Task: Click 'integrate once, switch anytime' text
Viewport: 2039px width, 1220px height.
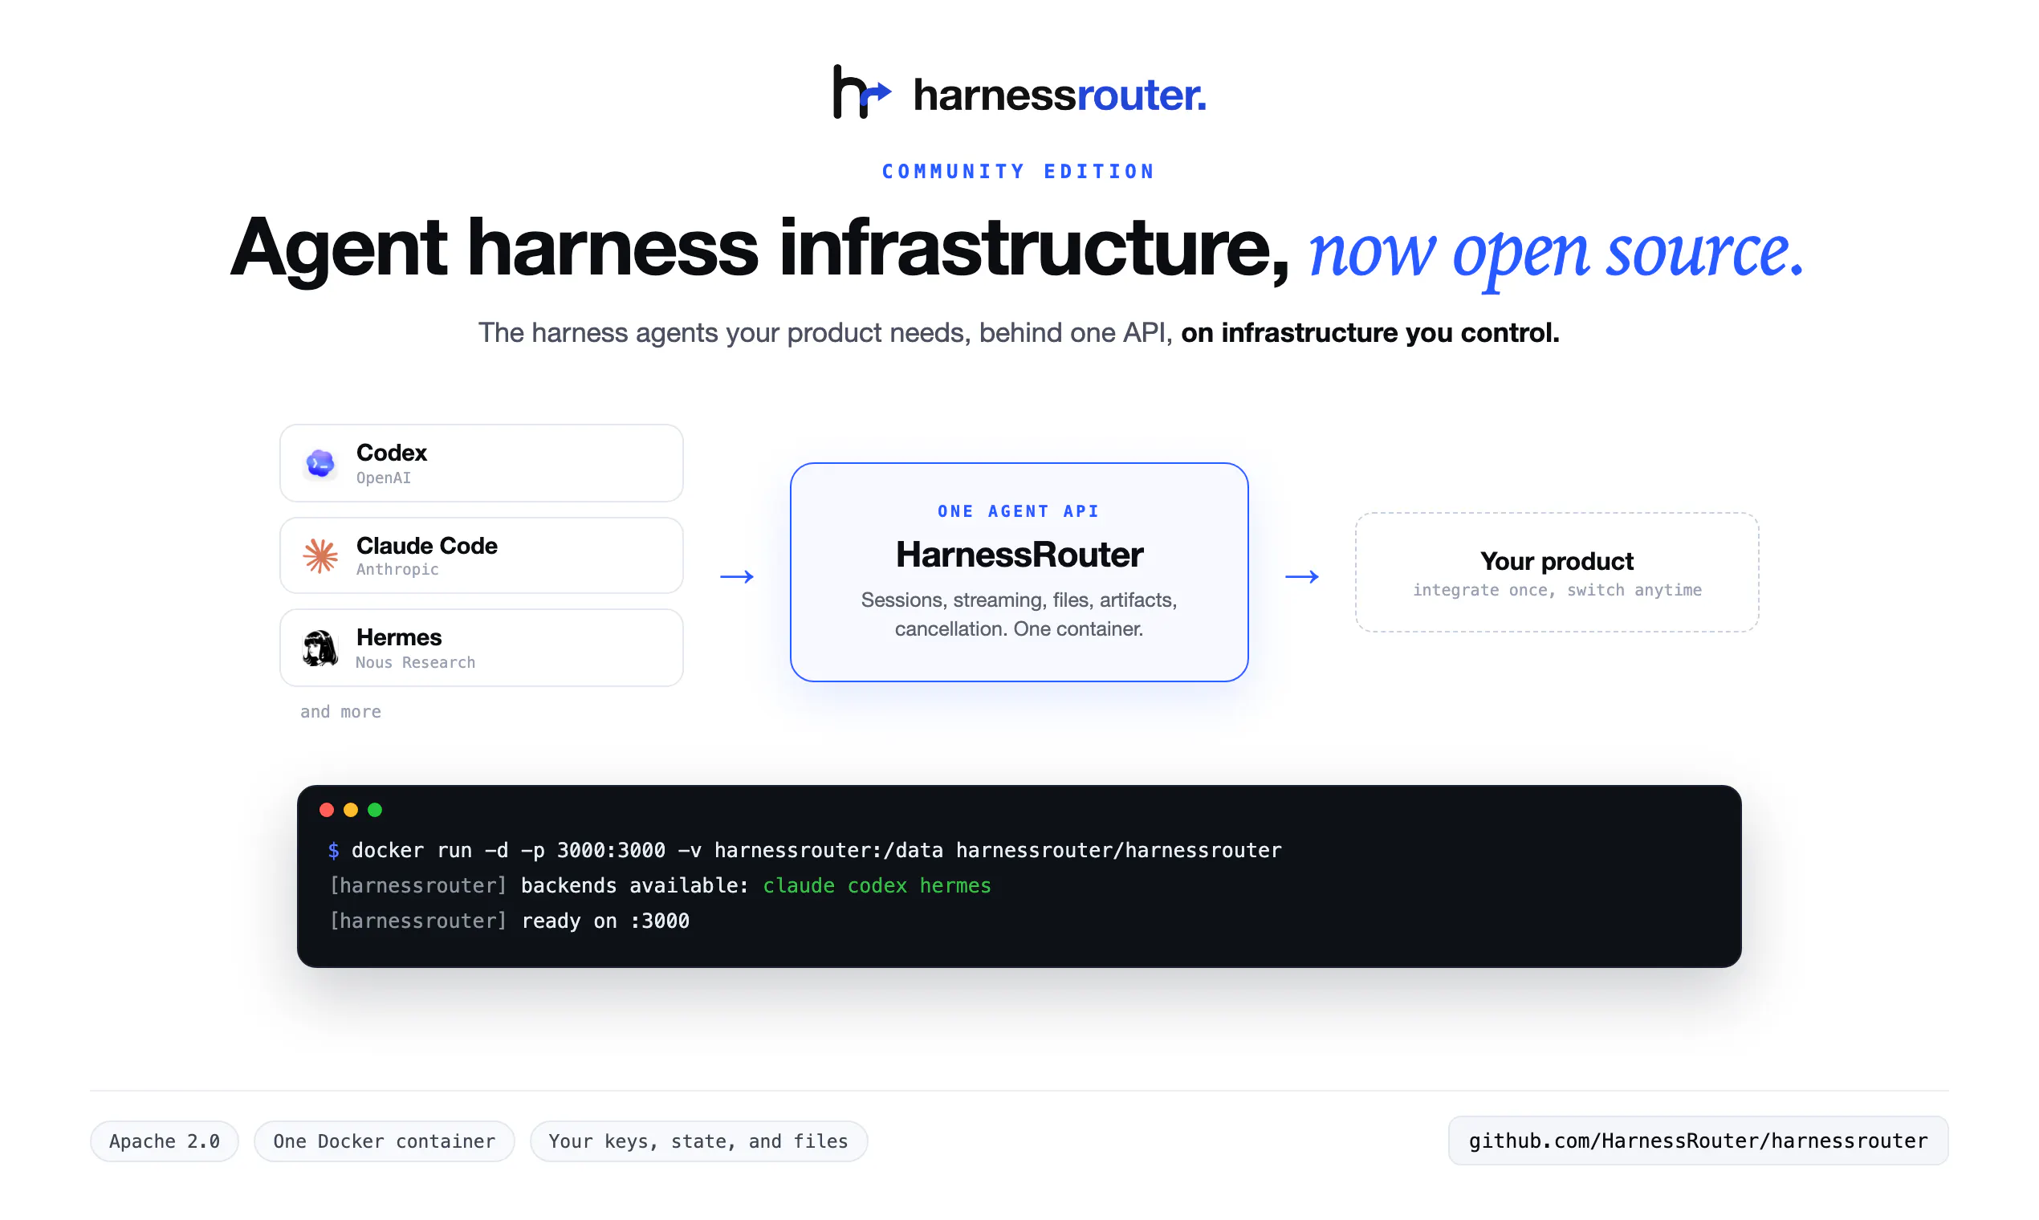Action: 1557,590
